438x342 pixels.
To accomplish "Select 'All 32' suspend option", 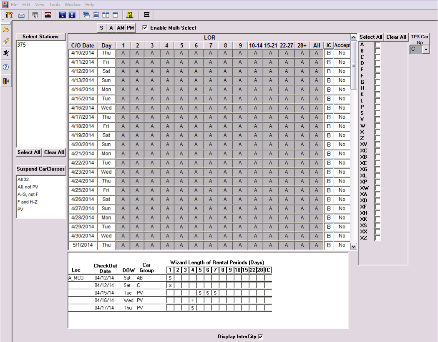I will (x=23, y=180).
